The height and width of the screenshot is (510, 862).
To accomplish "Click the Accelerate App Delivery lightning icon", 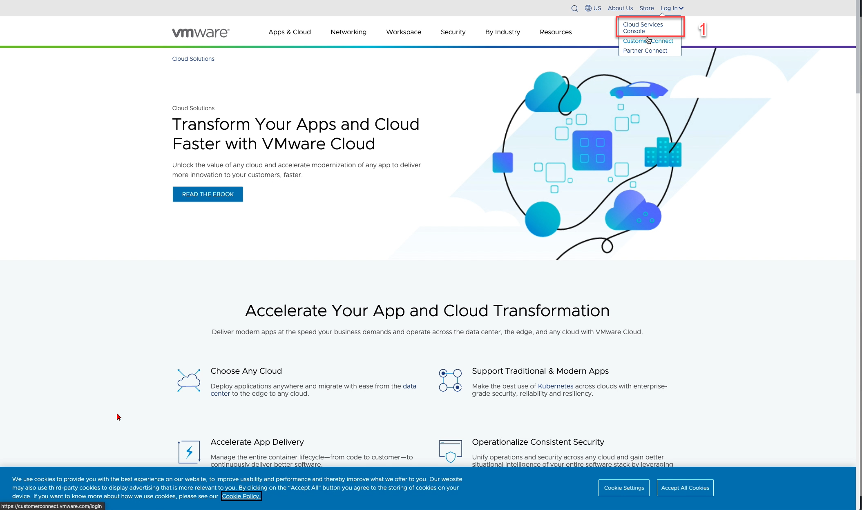I will [x=189, y=452].
